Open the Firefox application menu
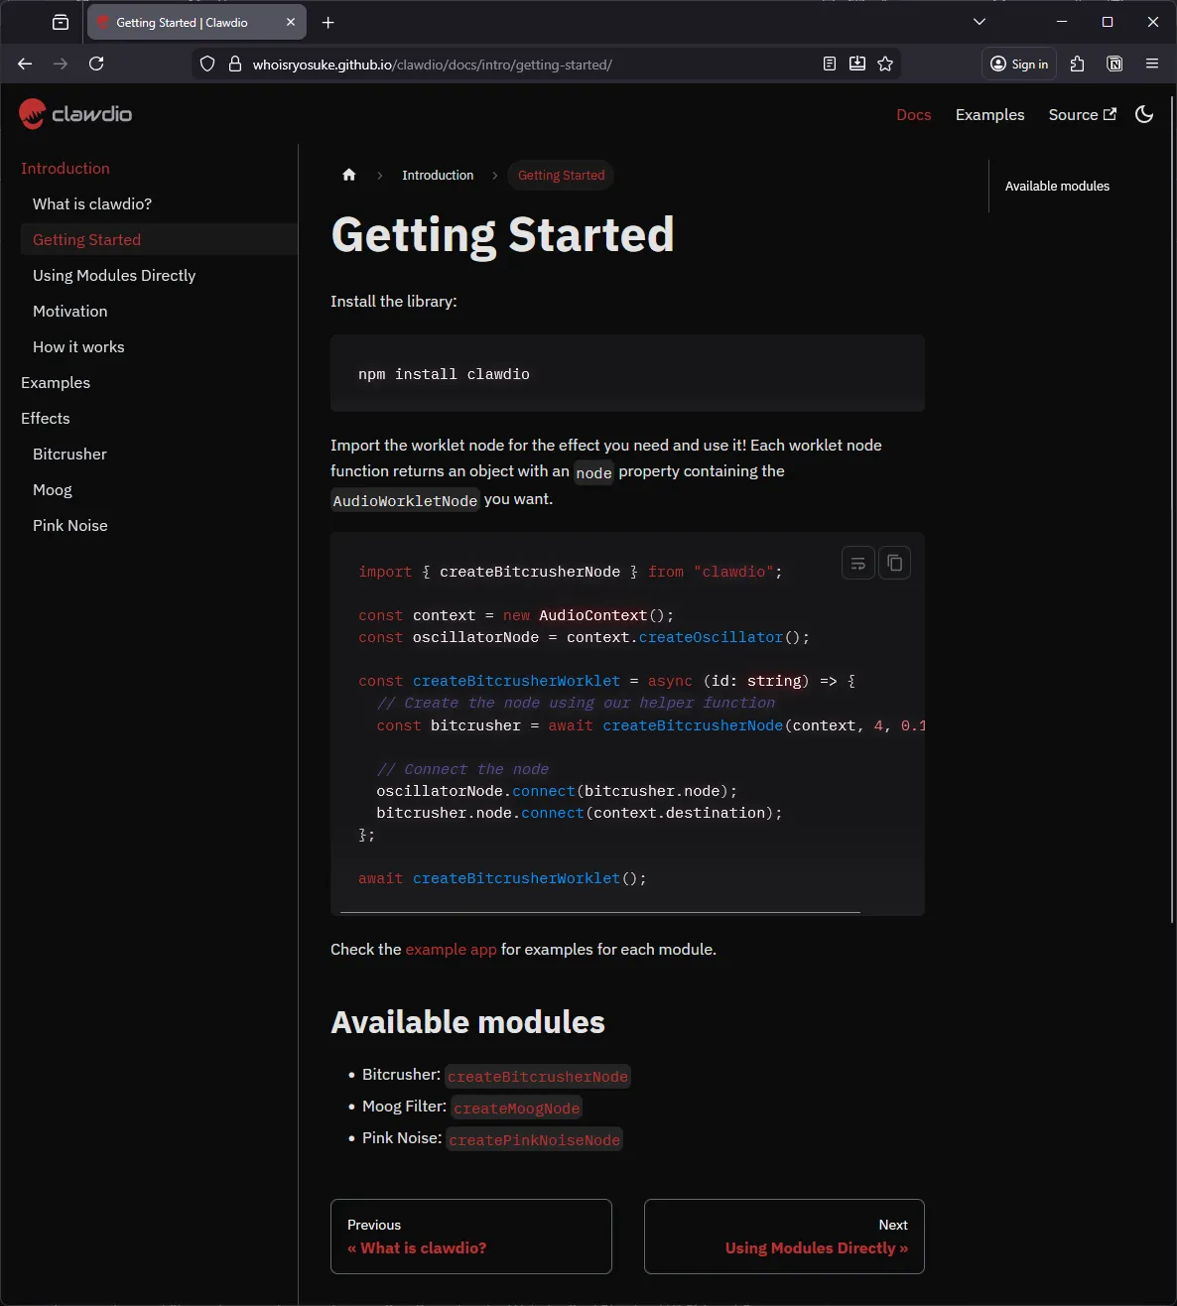Viewport: 1177px width, 1306px height. (1151, 65)
